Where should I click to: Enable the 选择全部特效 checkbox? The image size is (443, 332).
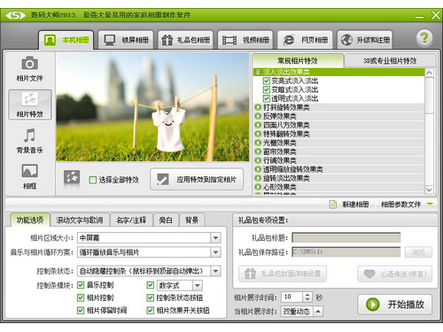coord(93,180)
